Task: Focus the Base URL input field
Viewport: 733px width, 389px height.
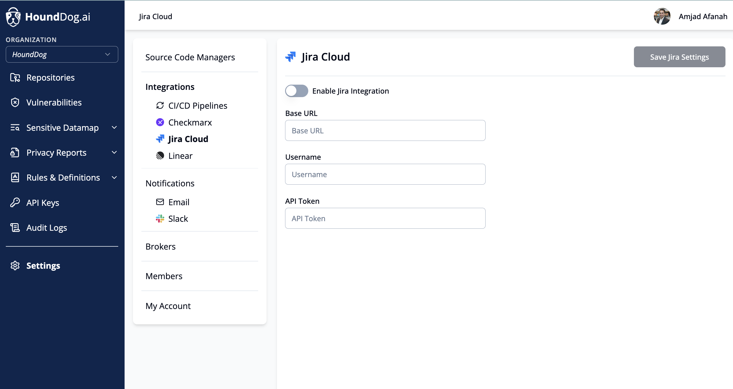Action: pyautogui.click(x=385, y=130)
